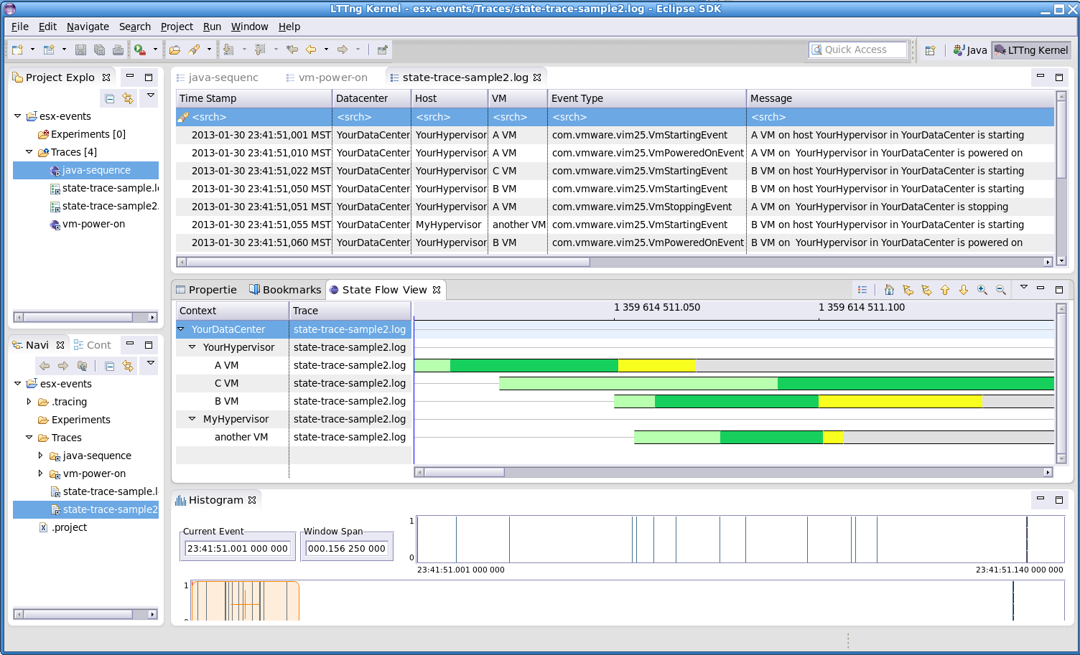Show the State Flow View legend
The image size is (1080, 655).
pyautogui.click(x=862, y=290)
